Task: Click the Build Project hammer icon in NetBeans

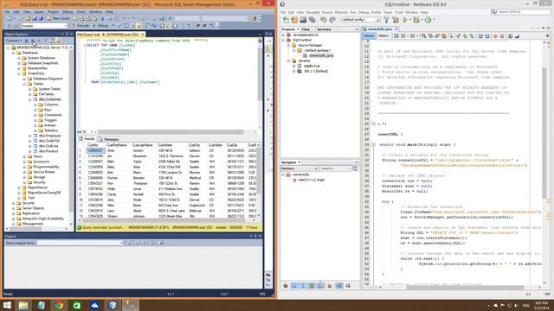Action: pyautogui.click(x=386, y=20)
